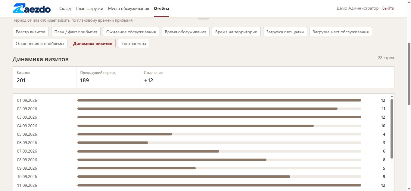The width and height of the screenshot is (411, 191).
Task: Click the value 3 for 06.09.2026
Action: [384, 143]
